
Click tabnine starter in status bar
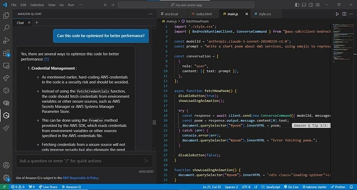tap(315, 187)
